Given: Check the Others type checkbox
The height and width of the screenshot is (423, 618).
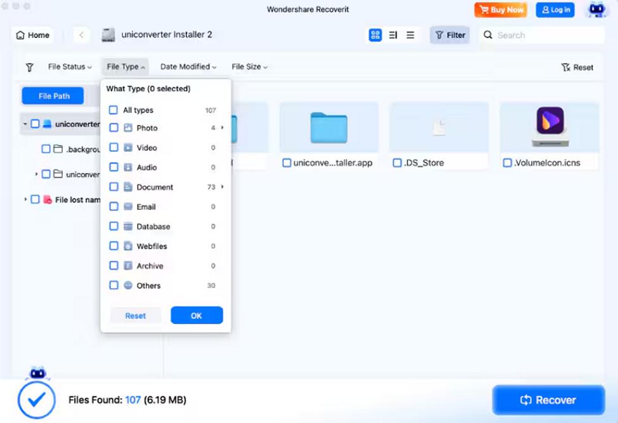Looking at the screenshot, I should 113,285.
